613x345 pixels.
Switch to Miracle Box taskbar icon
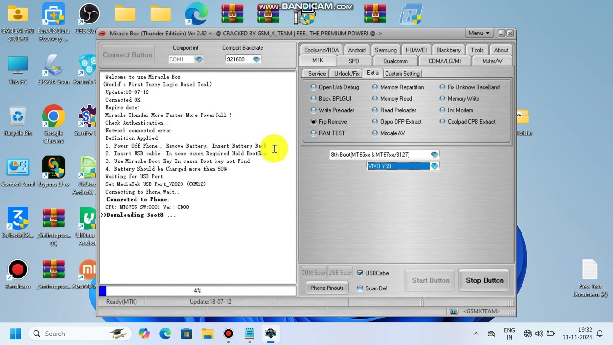pyautogui.click(x=271, y=333)
